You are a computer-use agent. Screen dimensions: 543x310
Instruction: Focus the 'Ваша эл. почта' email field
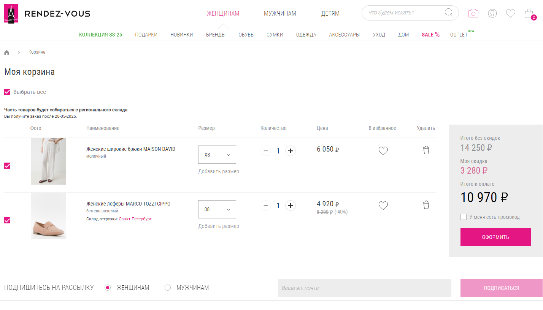pyautogui.click(x=365, y=288)
